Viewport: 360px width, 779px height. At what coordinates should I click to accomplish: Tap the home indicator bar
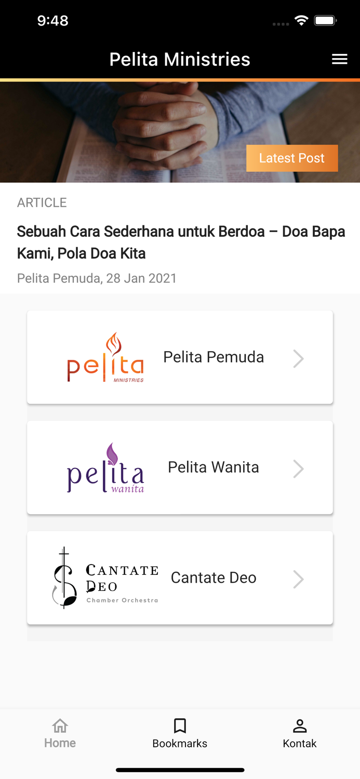pos(180,770)
